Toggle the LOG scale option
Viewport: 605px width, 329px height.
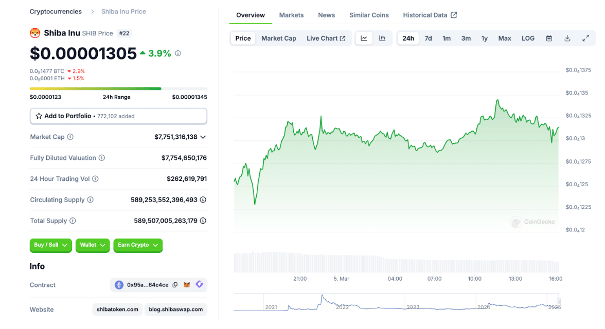[528, 39]
